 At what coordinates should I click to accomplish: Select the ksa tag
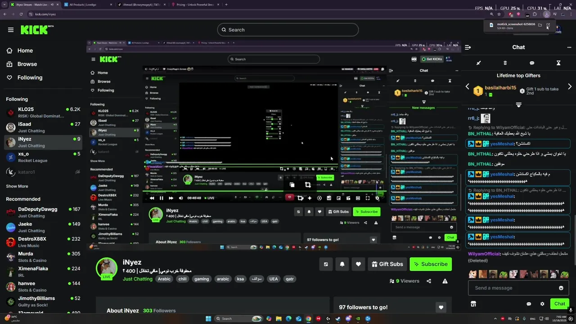pyautogui.click(x=240, y=279)
